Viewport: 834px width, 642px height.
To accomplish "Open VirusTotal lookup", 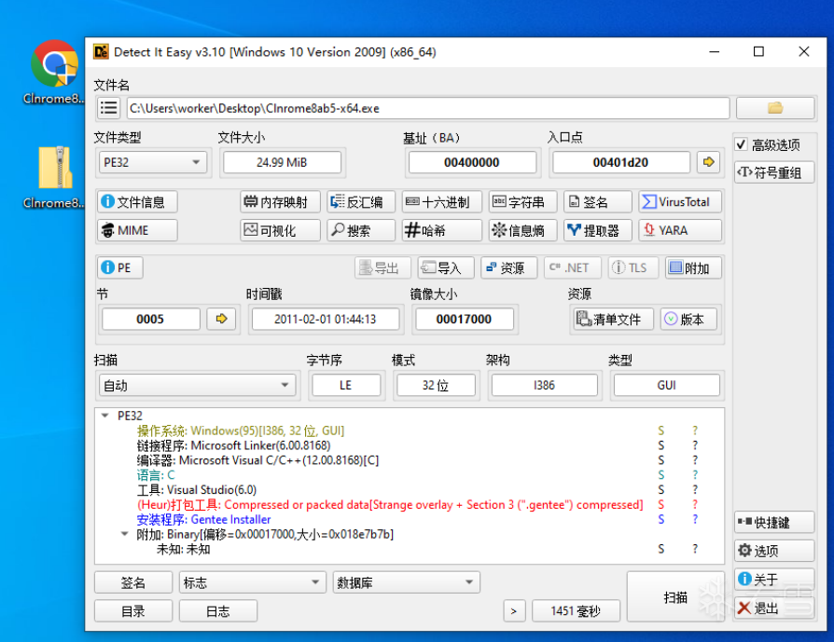I will click(x=680, y=202).
